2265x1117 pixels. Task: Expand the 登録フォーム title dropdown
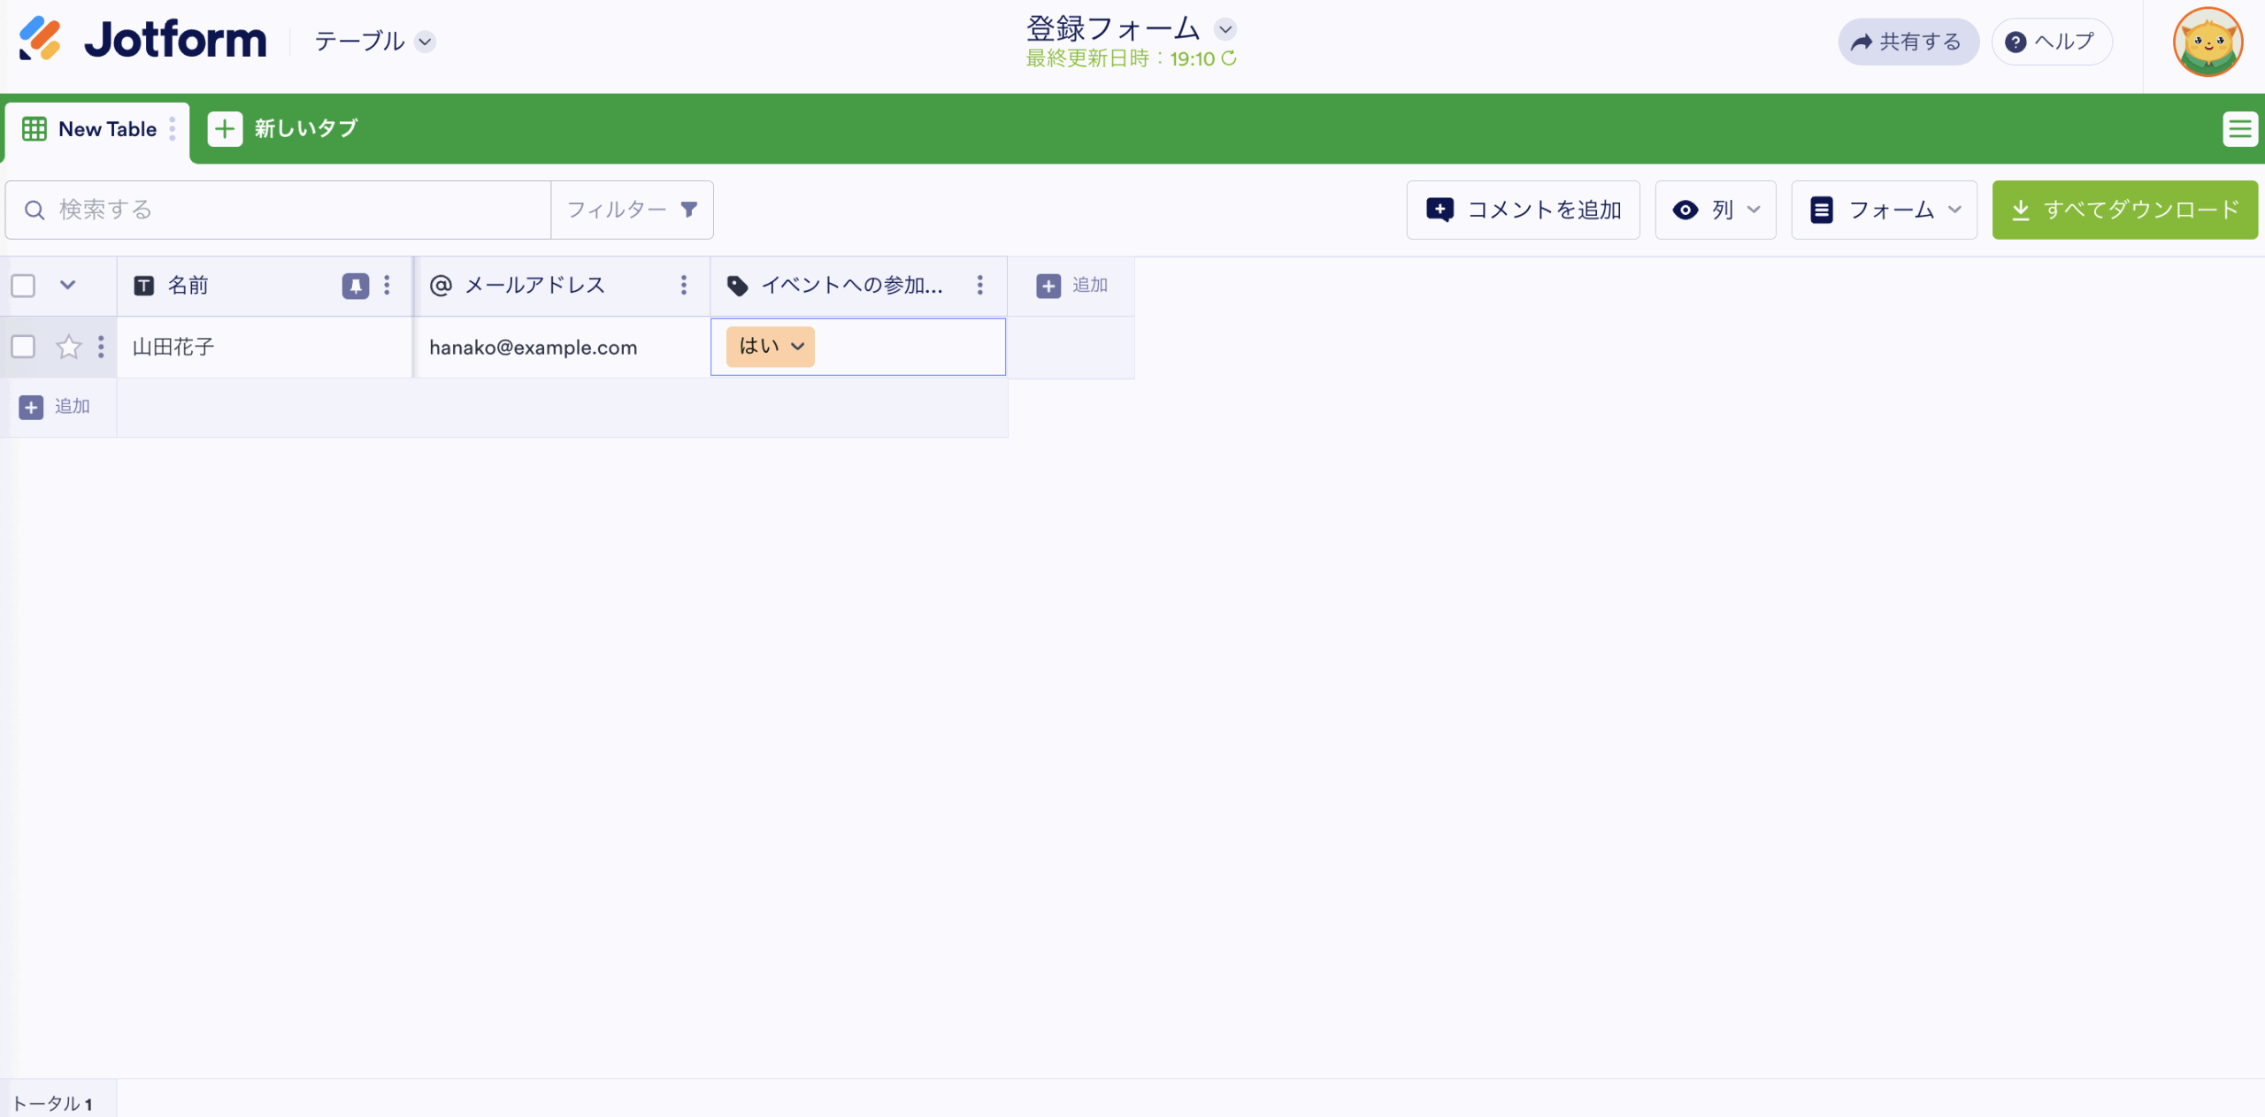(x=1225, y=29)
